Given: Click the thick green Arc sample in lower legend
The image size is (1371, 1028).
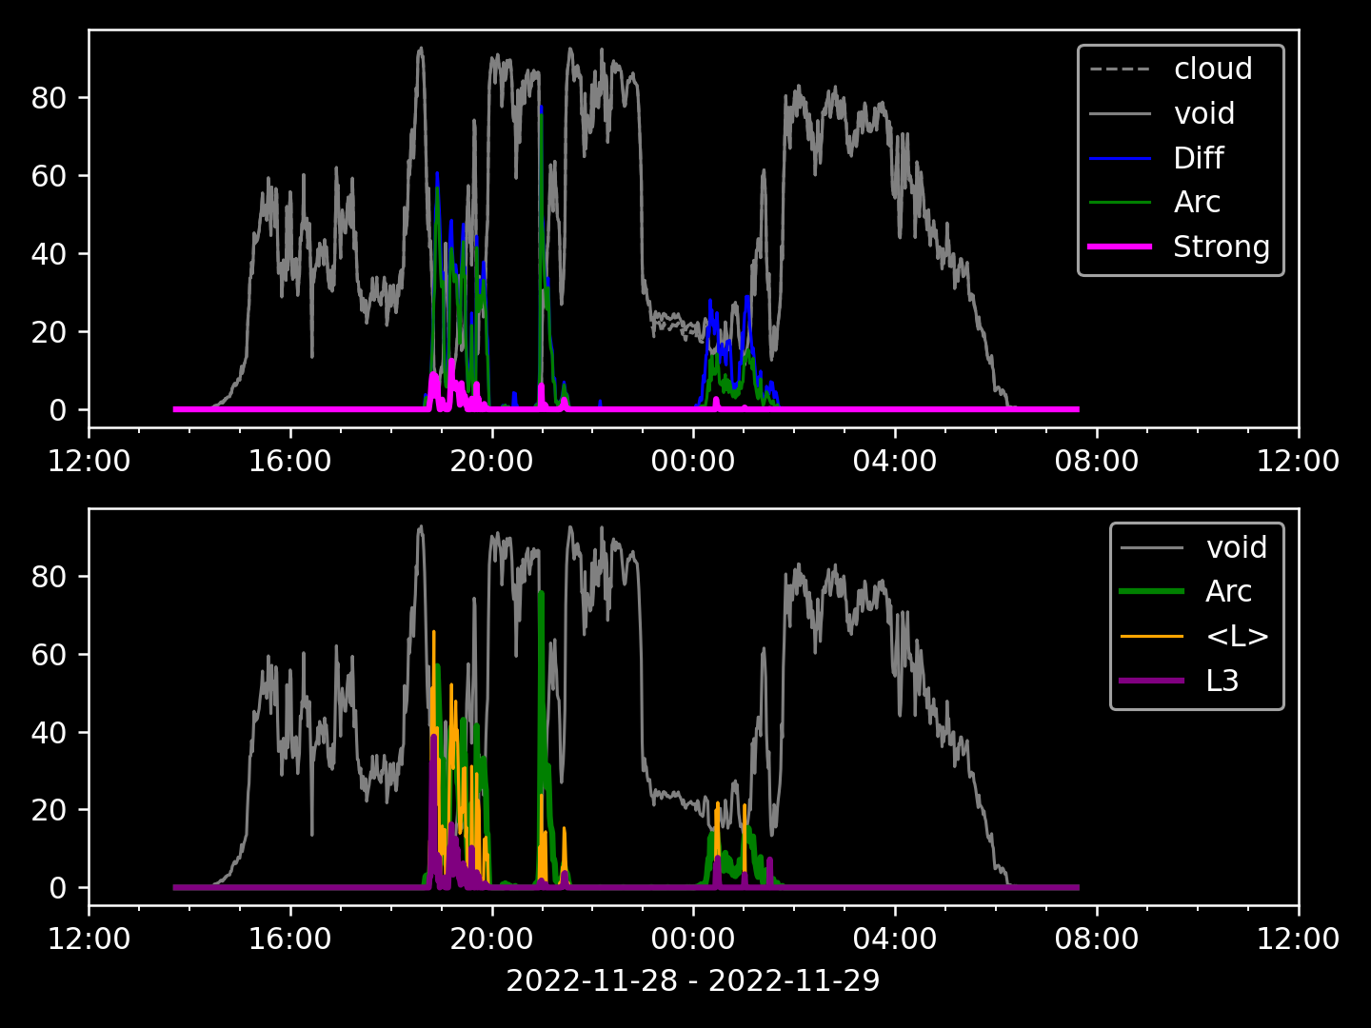Looking at the screenshot, I should [x=1152, y=591].
